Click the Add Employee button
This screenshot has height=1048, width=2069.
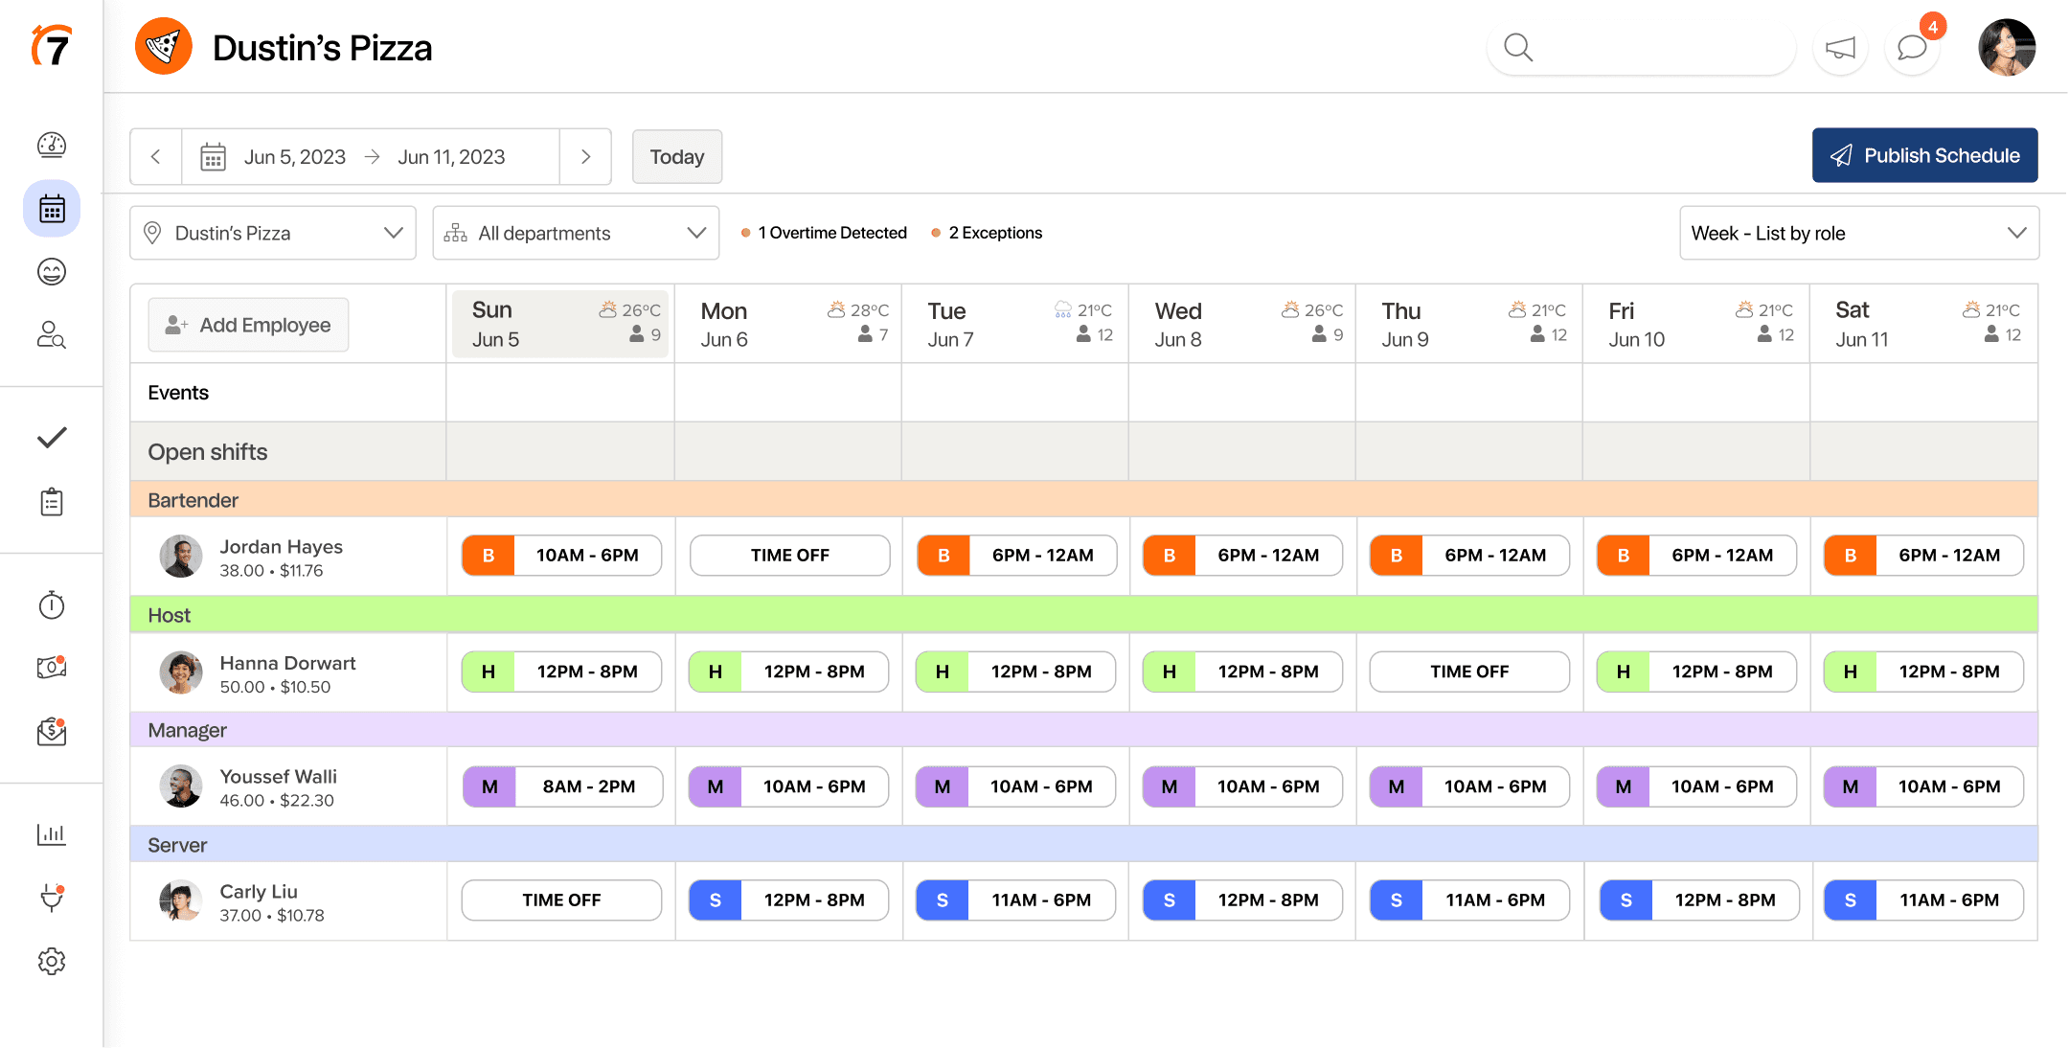[x=248, y=325]
